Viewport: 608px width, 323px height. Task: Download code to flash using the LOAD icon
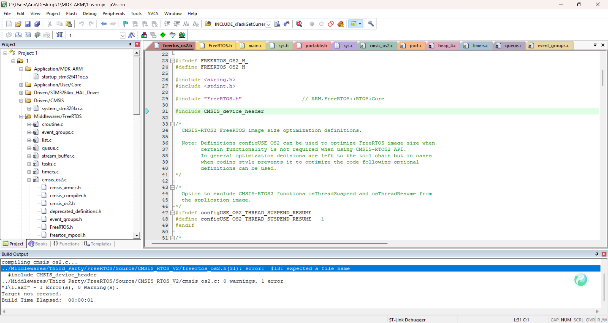pos(59,35)
